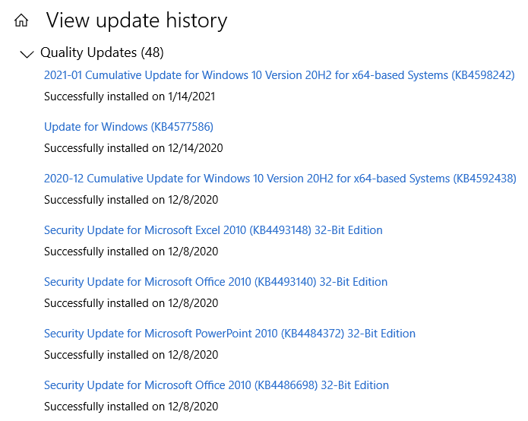528x421 pixels.
Task: Click install status under Excel 2010 update
Action: pos(131,252)
